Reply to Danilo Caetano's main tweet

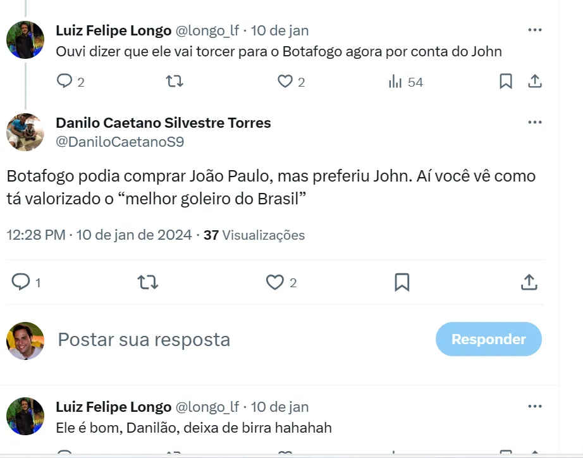(21, 282)
